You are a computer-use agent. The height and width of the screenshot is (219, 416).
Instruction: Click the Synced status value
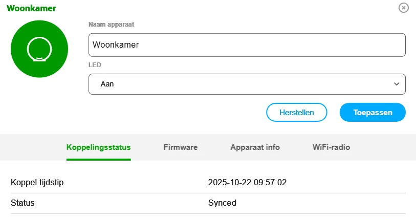click(x=222, y=203)
